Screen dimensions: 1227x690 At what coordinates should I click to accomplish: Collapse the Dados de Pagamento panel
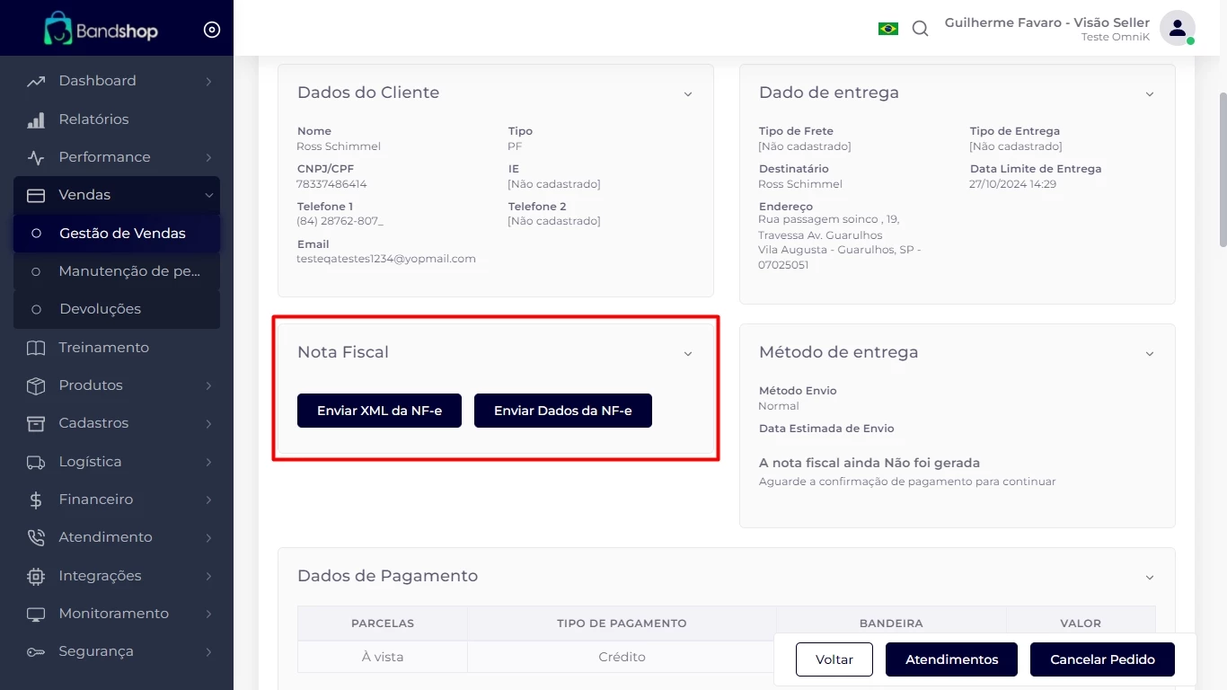(x=1150, y=578)
